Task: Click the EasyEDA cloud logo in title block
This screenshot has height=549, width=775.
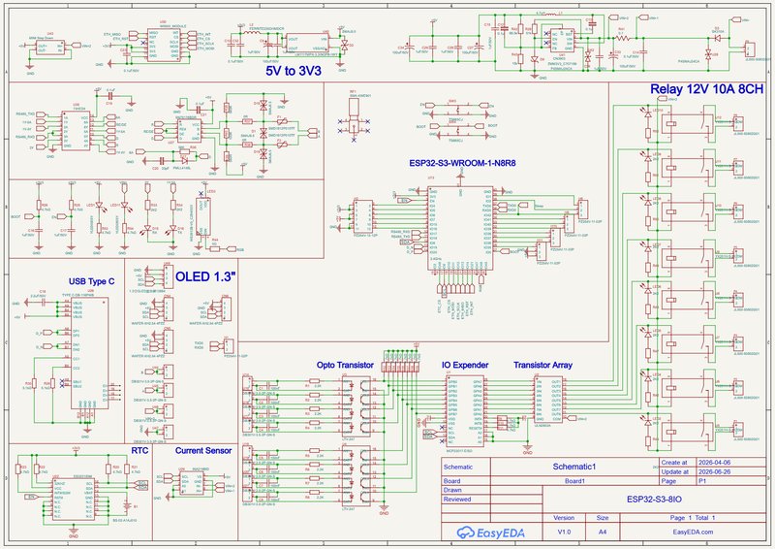Action: [490, 533]
